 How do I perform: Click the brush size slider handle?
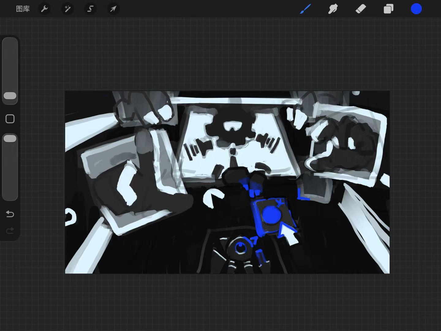(10, 96)
